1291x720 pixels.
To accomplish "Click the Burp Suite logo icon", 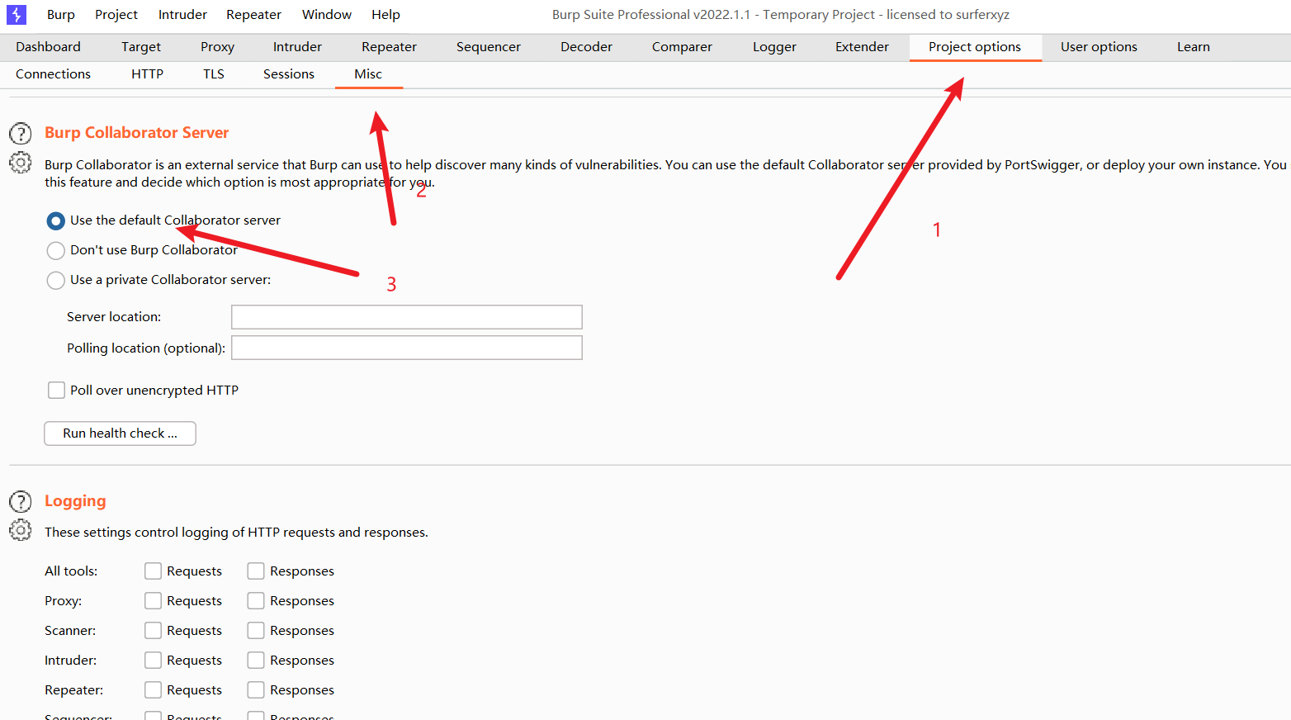I will pyautogui.click(x=17, y=14).
